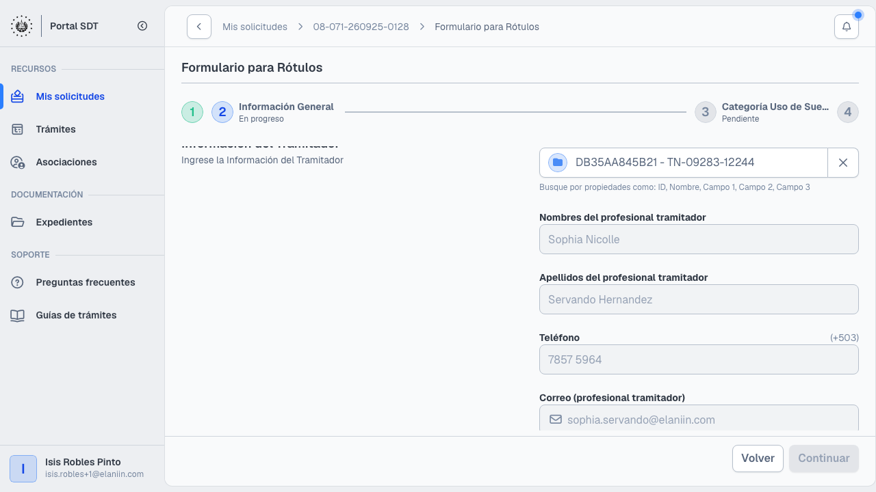The width and height of the screenshot is (876, 492).
Task: Go back using the chevron button
Action: (199, 27)
